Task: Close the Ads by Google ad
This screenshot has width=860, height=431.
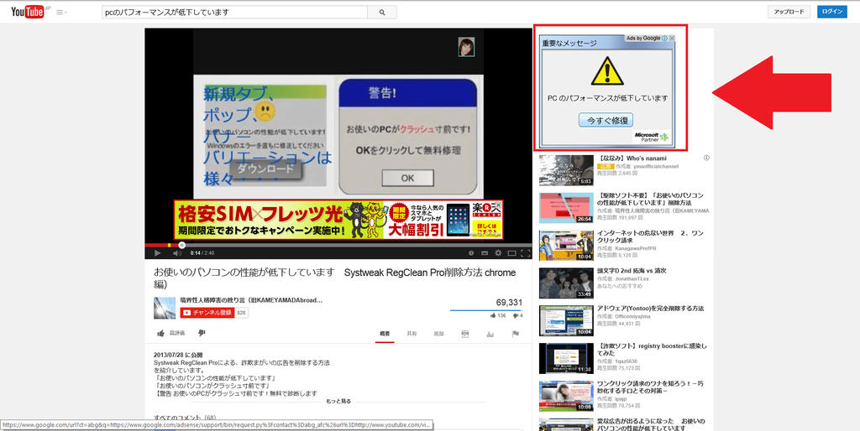Action: (x=672, y=39)
